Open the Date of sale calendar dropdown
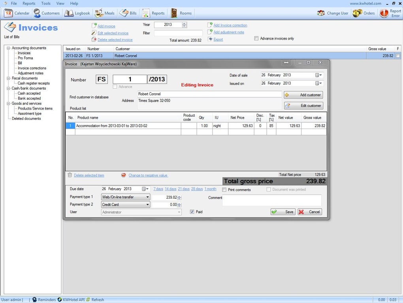This screenshot has height=303, width=403. coord(319,75)
